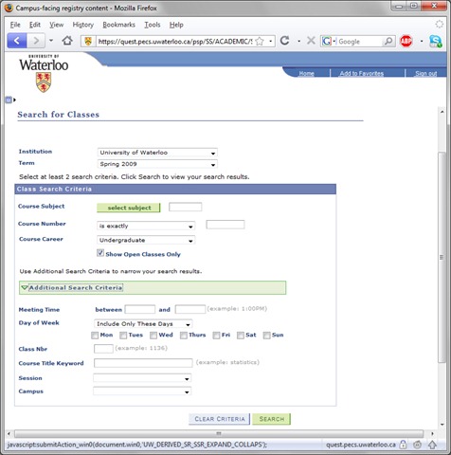This screenshot has width=451, height=455.
Task: Click the horizontal scrollbar at page bottom
Action: (219, 433)
